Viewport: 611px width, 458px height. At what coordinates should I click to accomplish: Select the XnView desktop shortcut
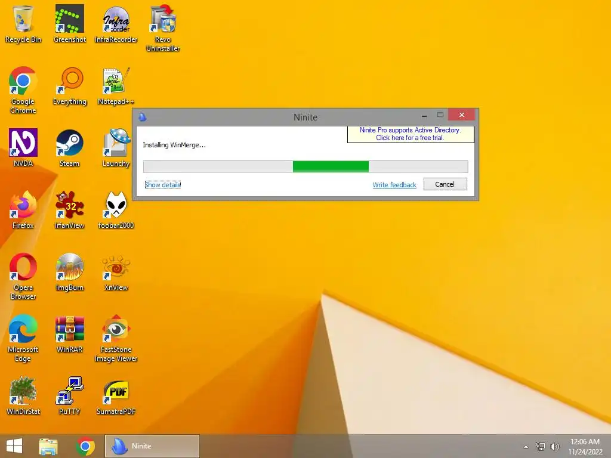click(116, 272)
